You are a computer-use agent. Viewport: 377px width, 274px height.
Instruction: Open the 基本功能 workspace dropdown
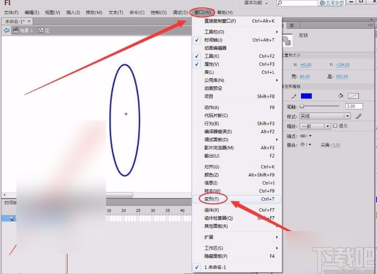[x=256, y=3]
